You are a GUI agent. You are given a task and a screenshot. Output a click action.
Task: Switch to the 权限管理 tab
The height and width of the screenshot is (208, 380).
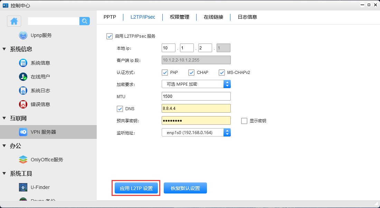(180, 17)
